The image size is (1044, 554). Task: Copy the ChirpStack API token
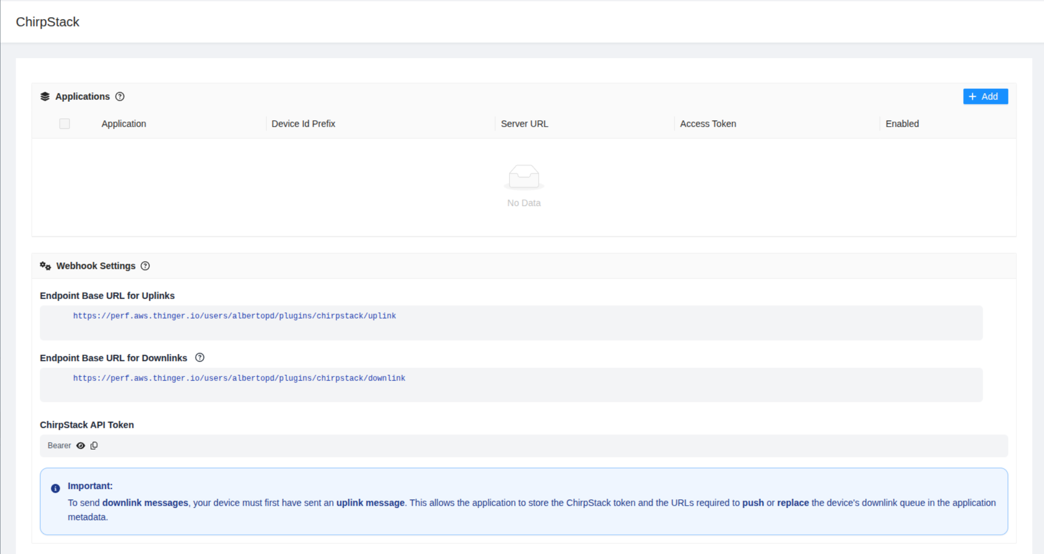click(94, 445)
